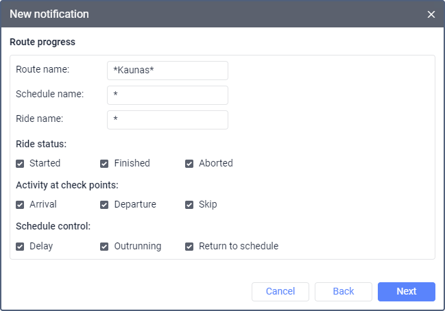This screenshot has height=311, width=445.
Task: Click the Route name input field
Action: tap(167, 71)
